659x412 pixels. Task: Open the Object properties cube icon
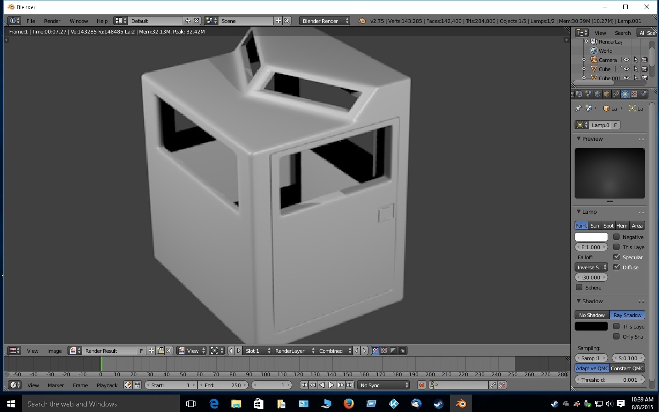tap(607, 94)
